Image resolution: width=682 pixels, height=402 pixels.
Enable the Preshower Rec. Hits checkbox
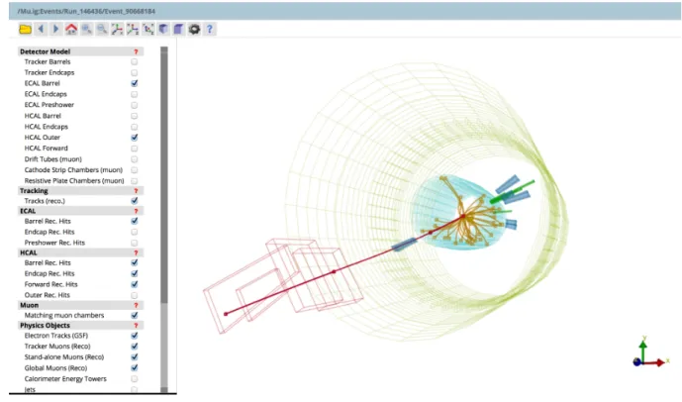click(x=135, y=244)
